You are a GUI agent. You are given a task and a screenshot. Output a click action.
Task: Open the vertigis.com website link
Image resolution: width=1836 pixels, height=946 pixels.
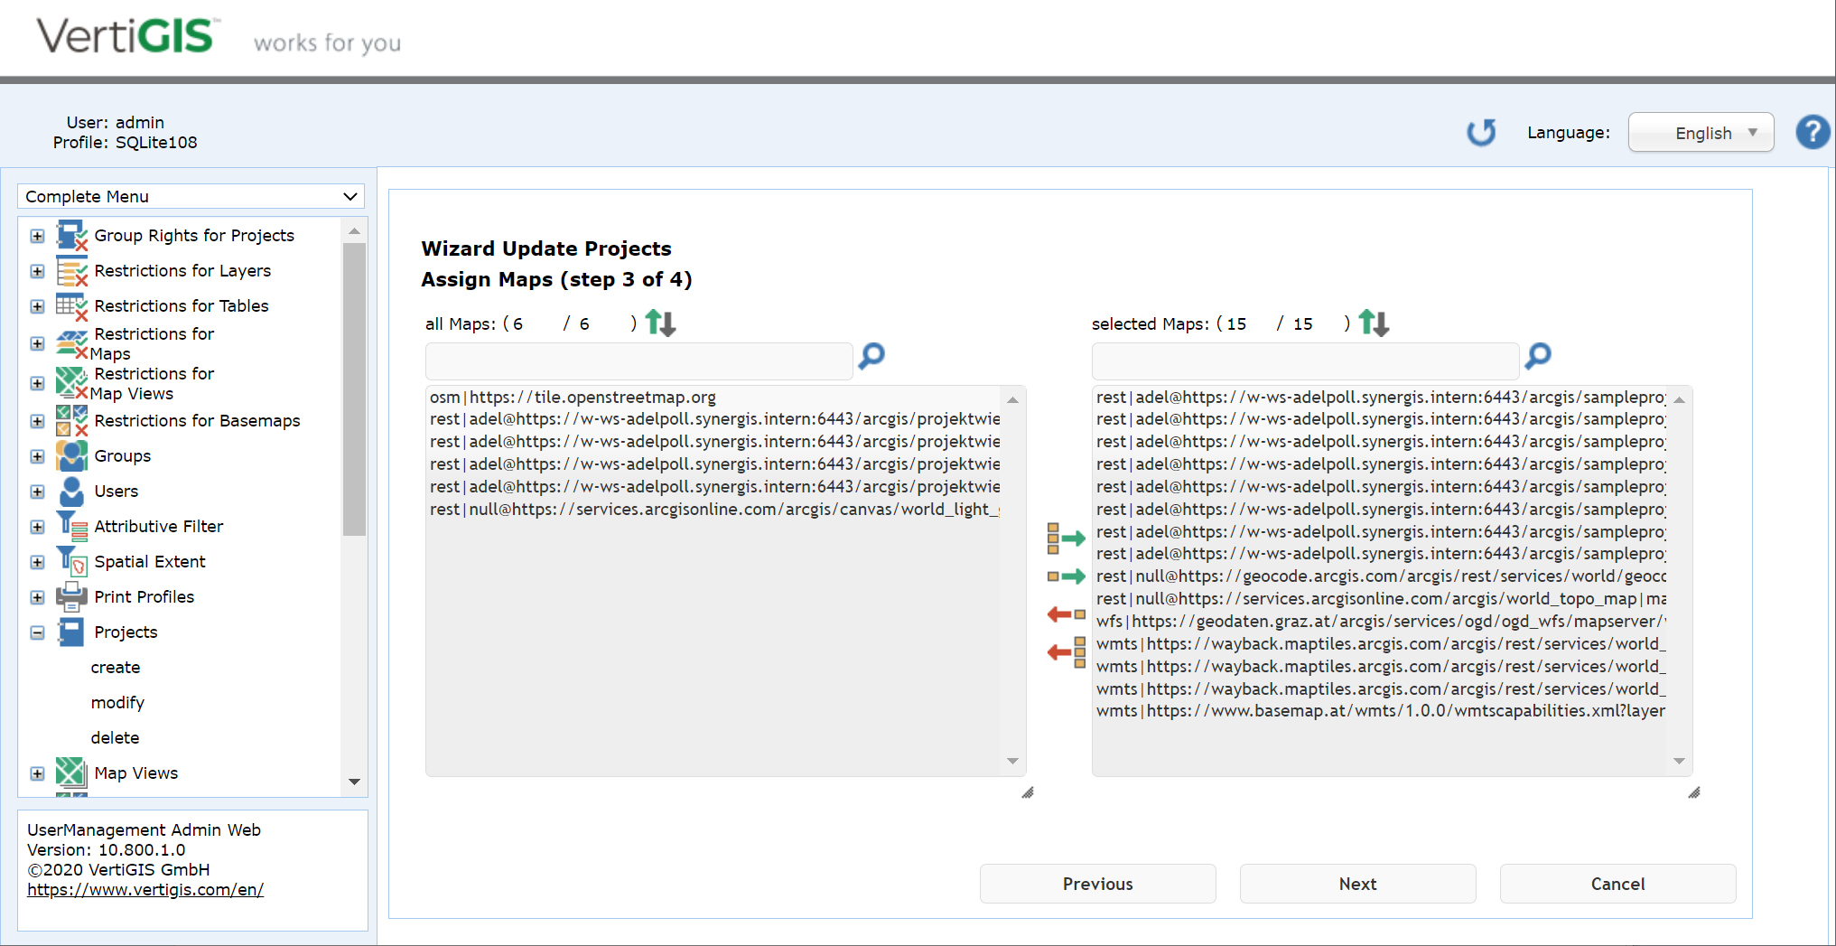[145, 889]
